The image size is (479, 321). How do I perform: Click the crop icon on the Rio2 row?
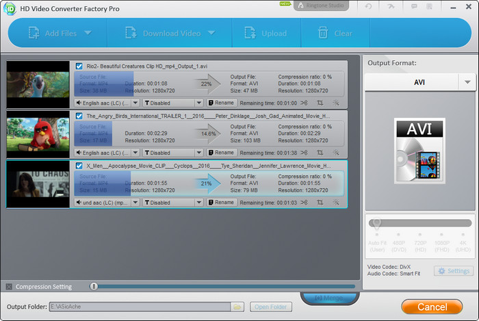tap(320, 103)
